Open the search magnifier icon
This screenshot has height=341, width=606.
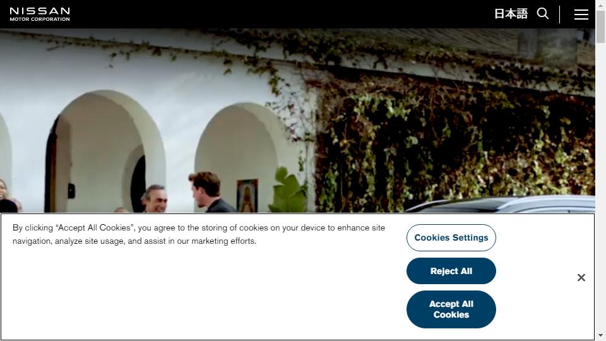(x=543, y=14)
